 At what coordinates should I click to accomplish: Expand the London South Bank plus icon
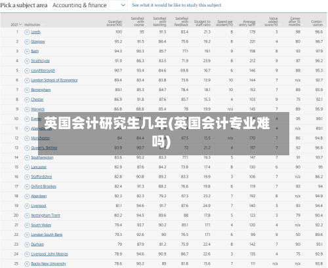coord(27,235)
